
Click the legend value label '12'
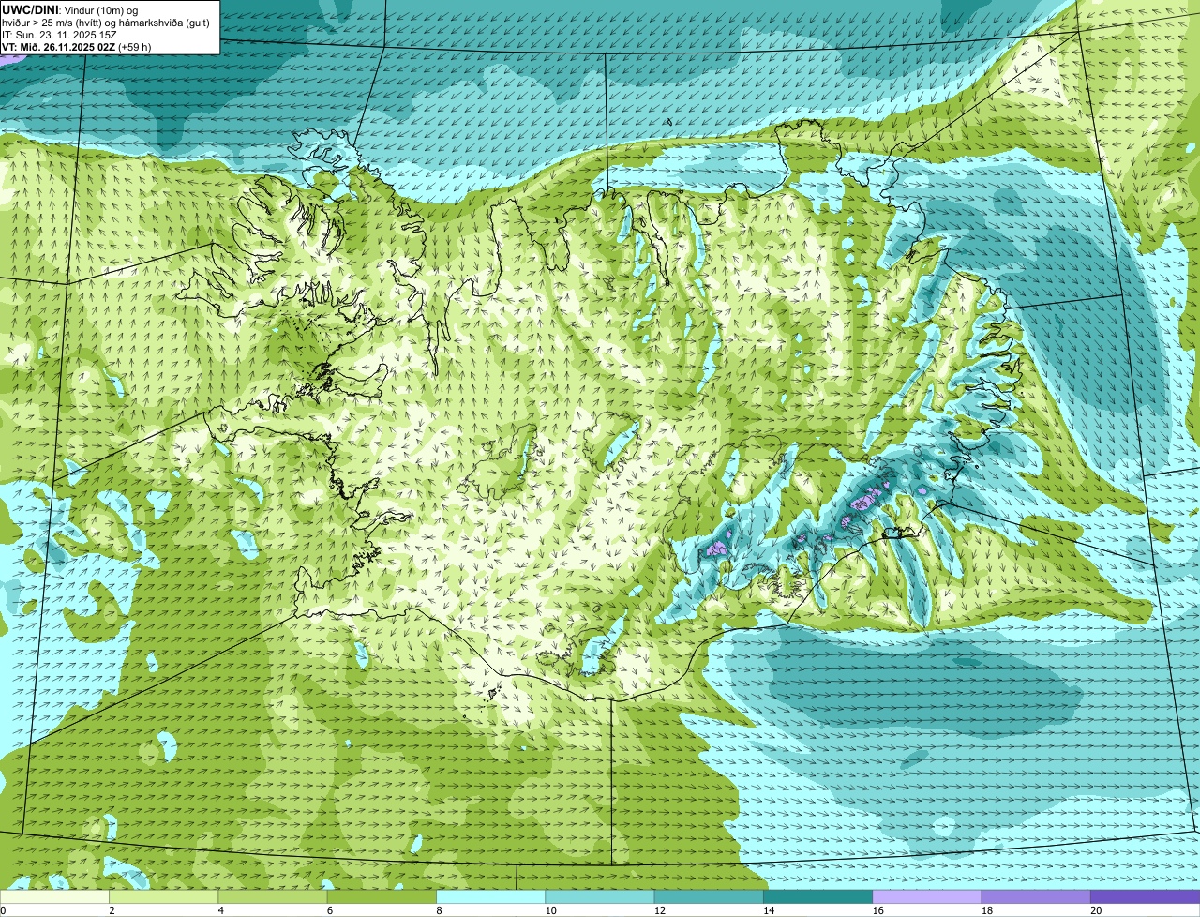tap(660, 910)
